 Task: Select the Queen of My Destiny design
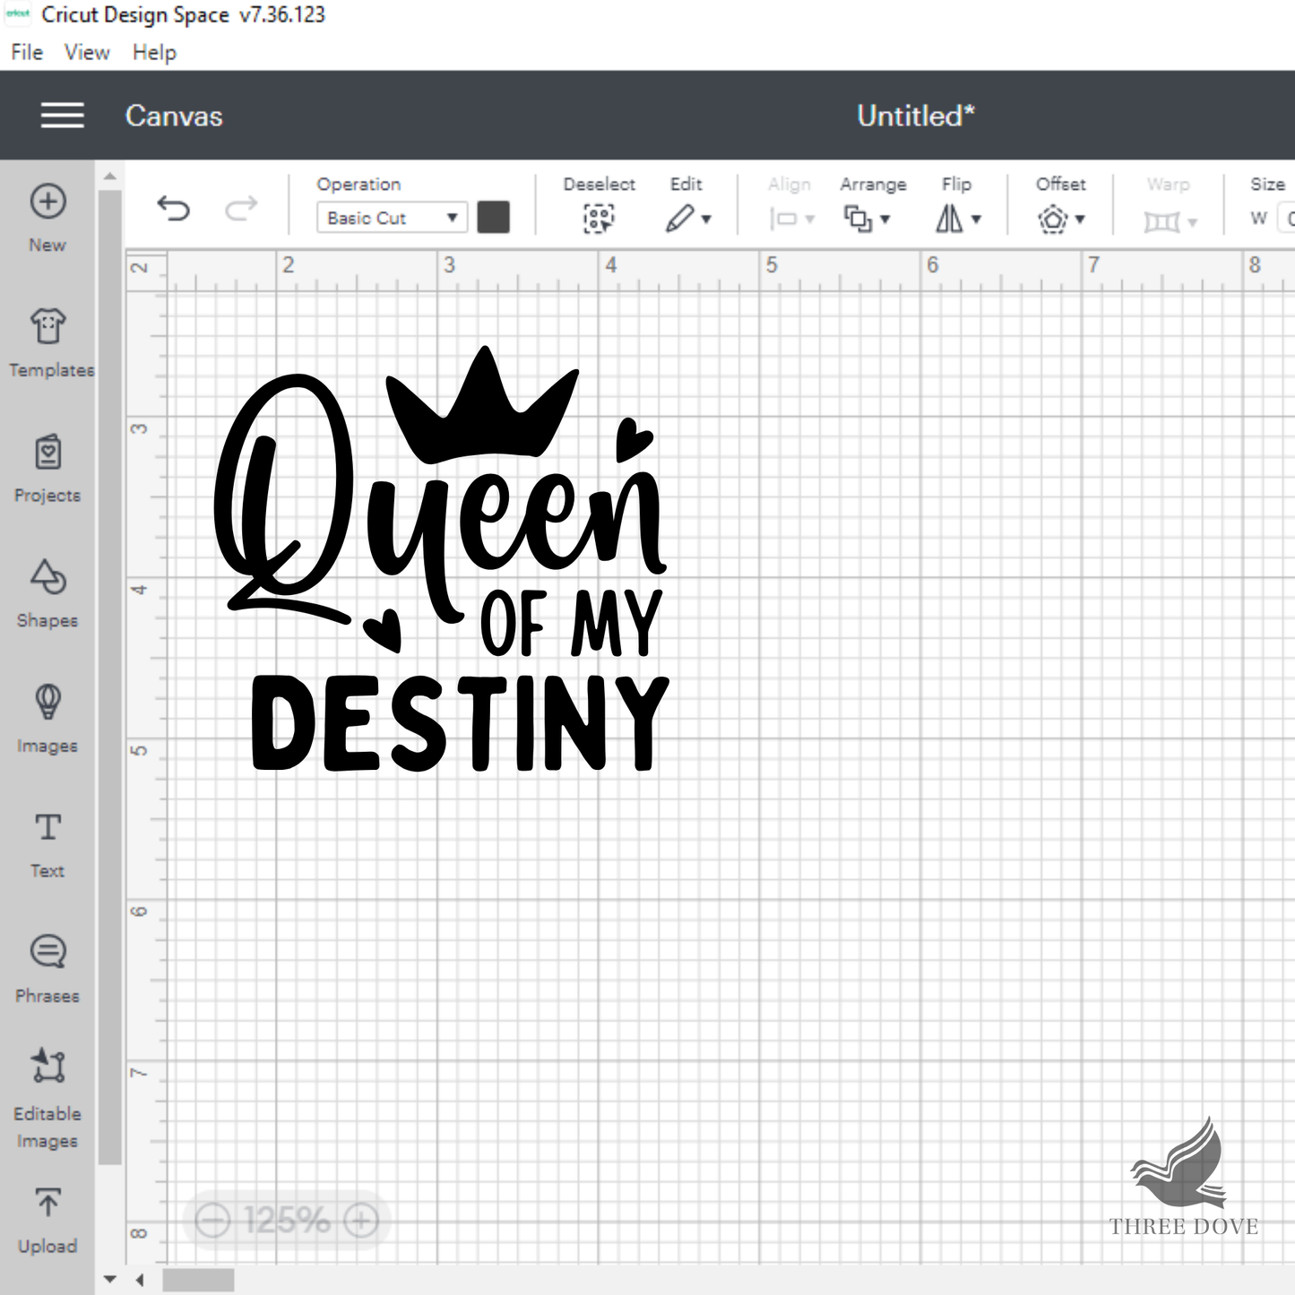tap(442, 559)
